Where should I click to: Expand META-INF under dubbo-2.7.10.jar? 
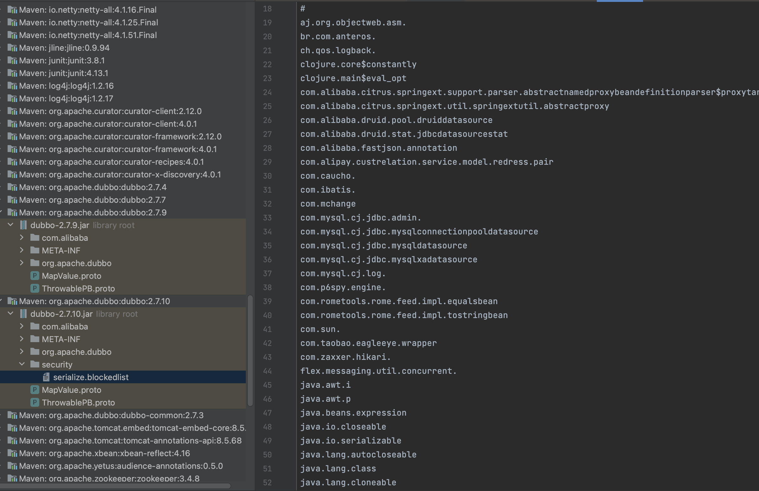coord(22,339)
